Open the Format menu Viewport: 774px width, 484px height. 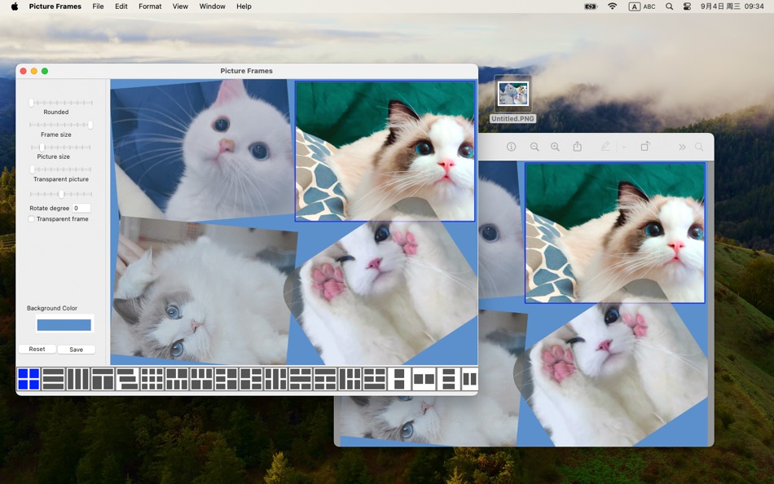pos(150,7)
